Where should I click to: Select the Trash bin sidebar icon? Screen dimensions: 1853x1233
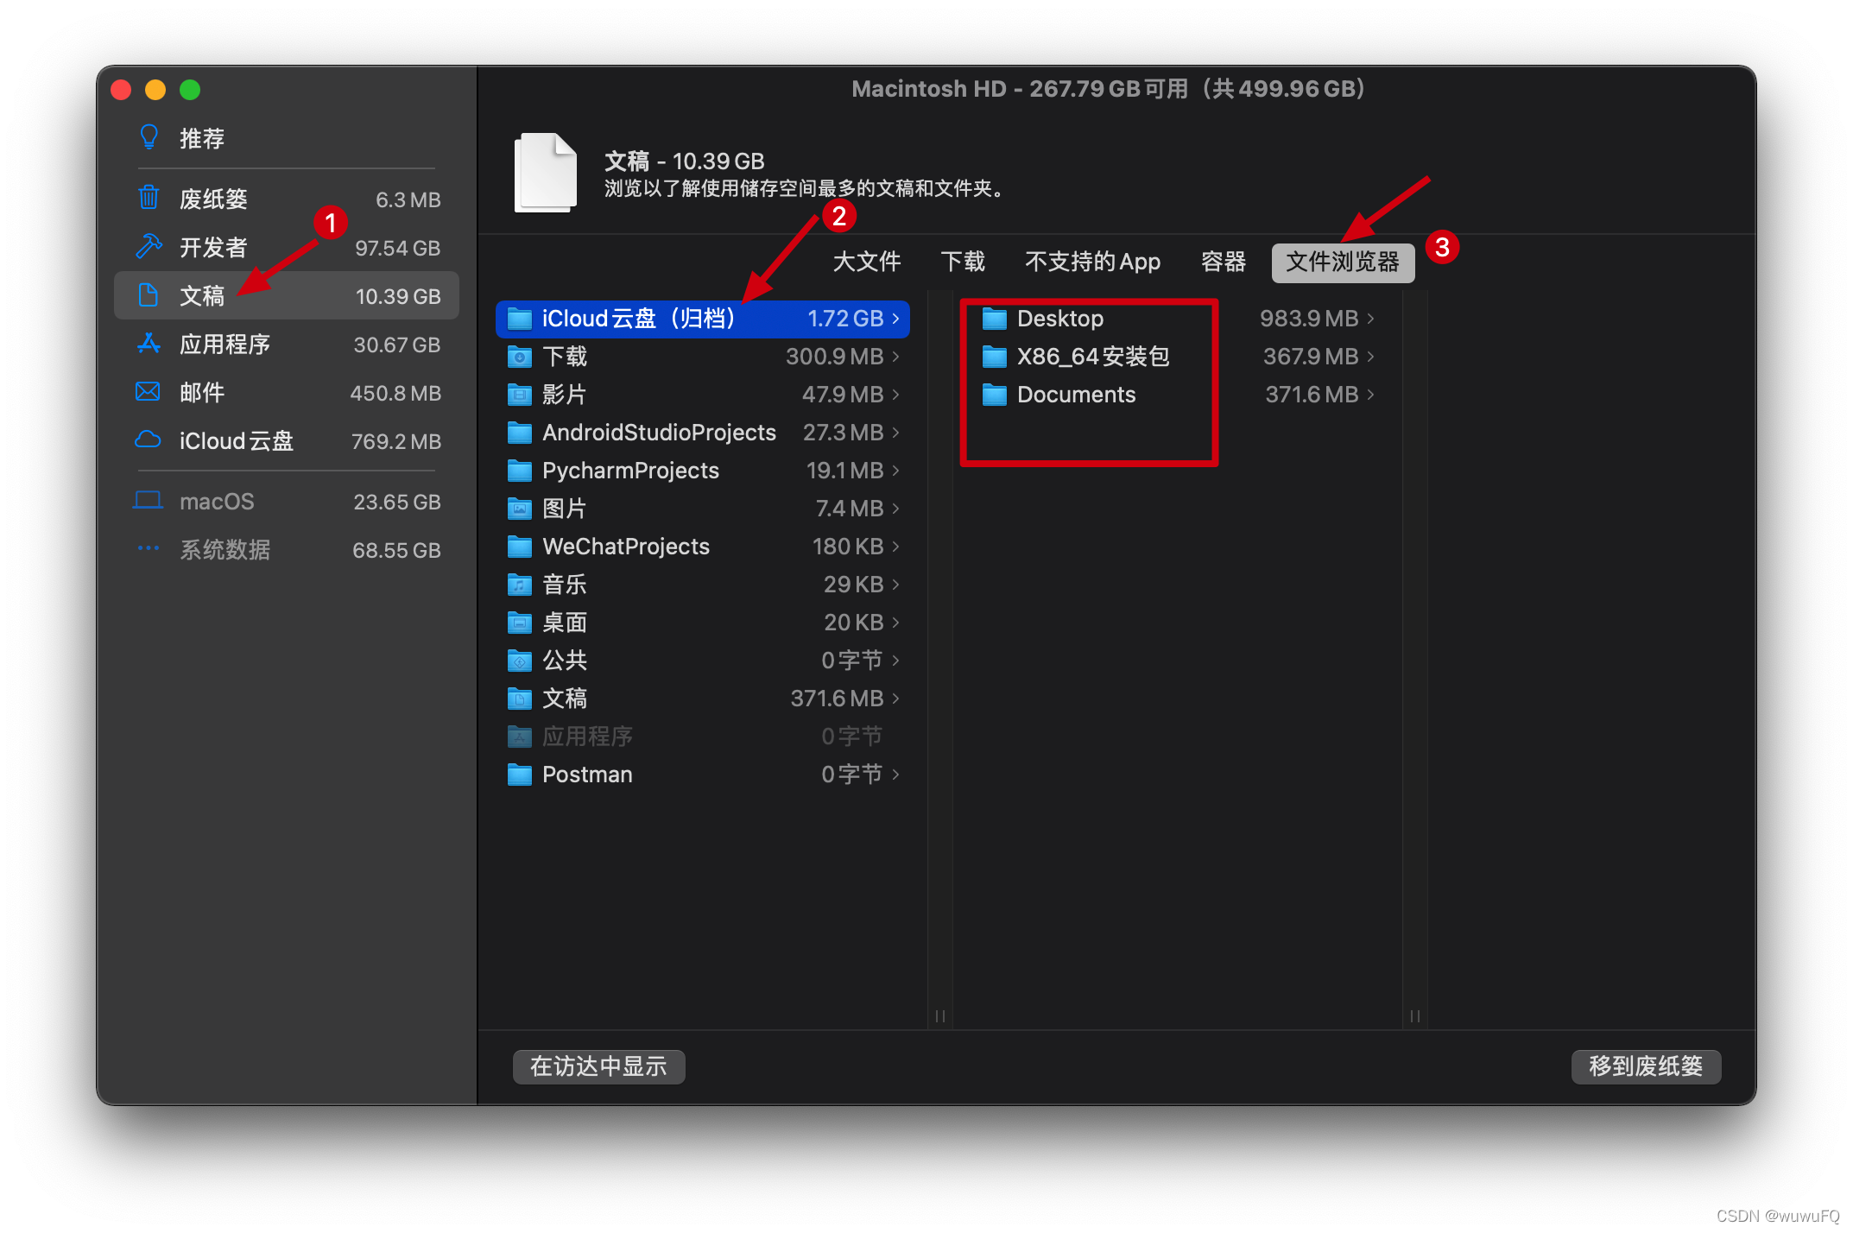point(149,198)
